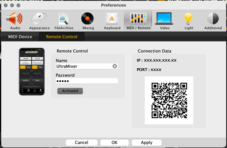Image resolution: width=227 pixels, height=148 pixels.
Task: Click the Apply button
Action: (146, 142)
